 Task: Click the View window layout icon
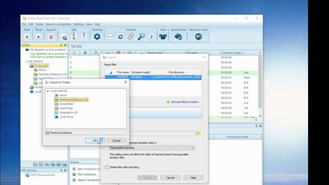pos(163,37)
